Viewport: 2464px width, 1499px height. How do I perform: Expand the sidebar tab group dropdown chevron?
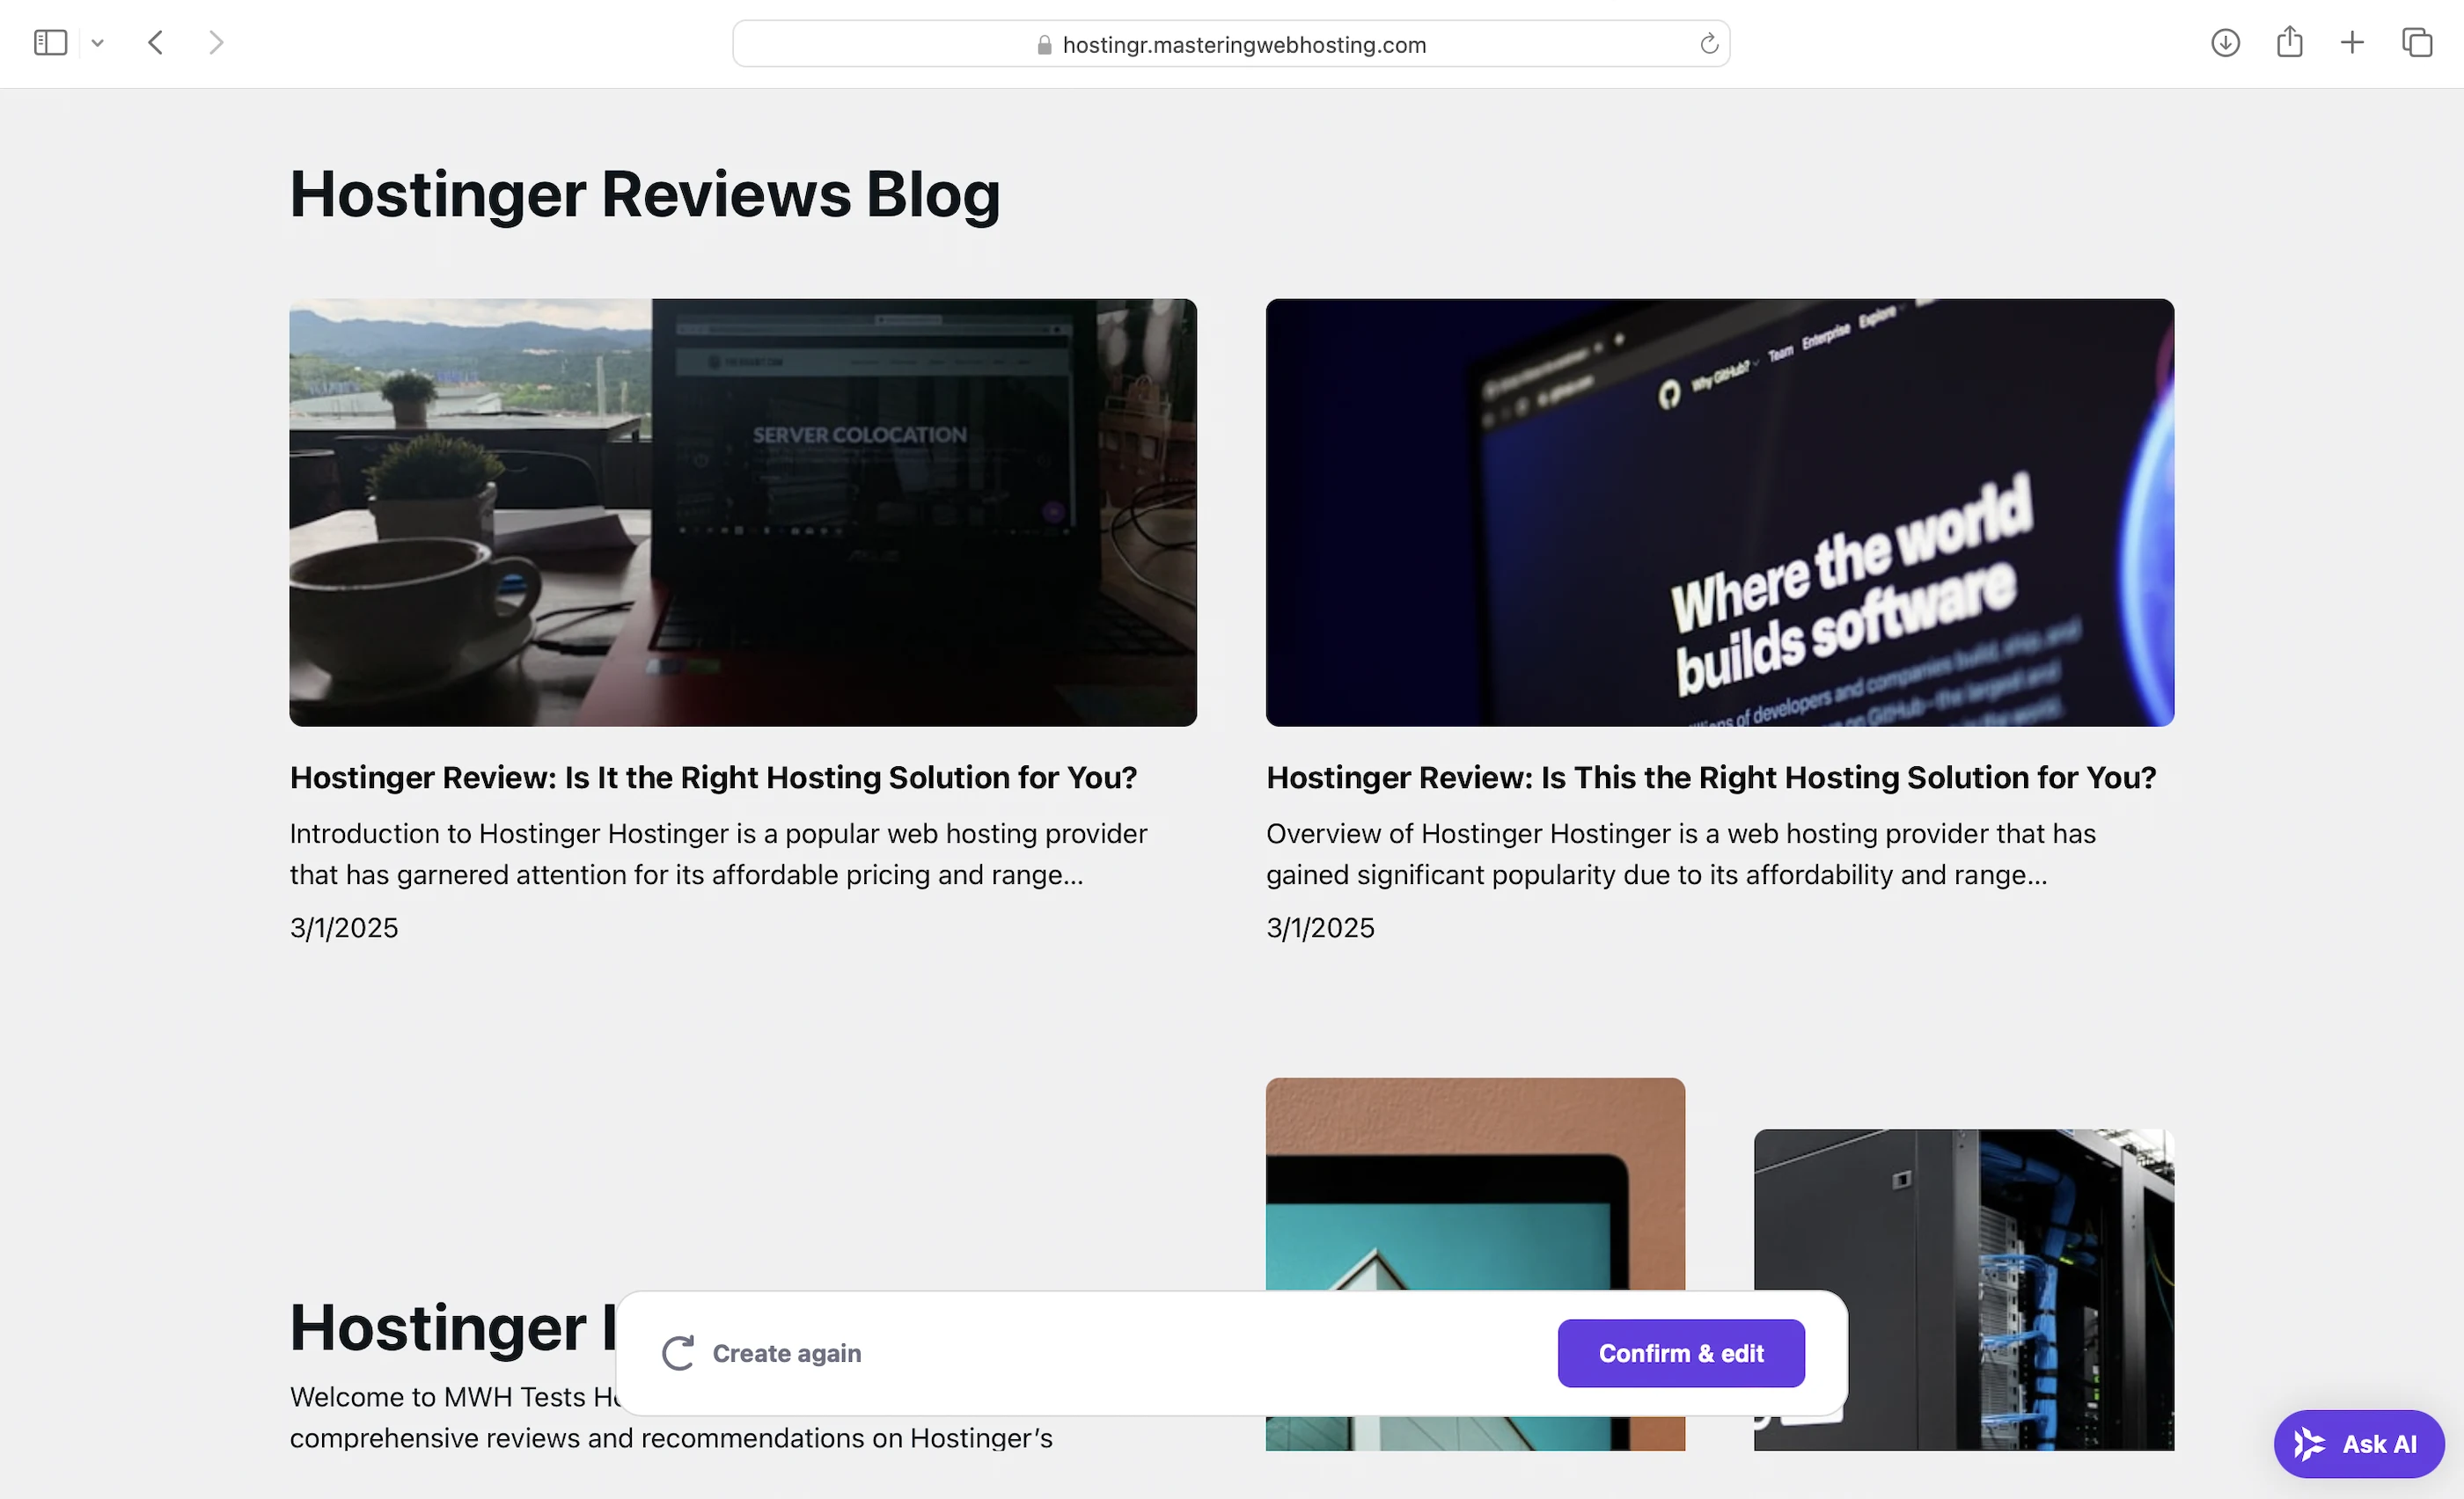[x=97, y=43]
